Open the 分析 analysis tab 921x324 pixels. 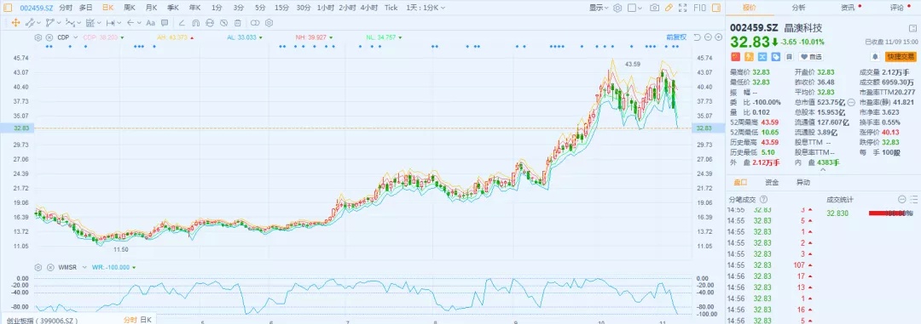click(799, 8)
